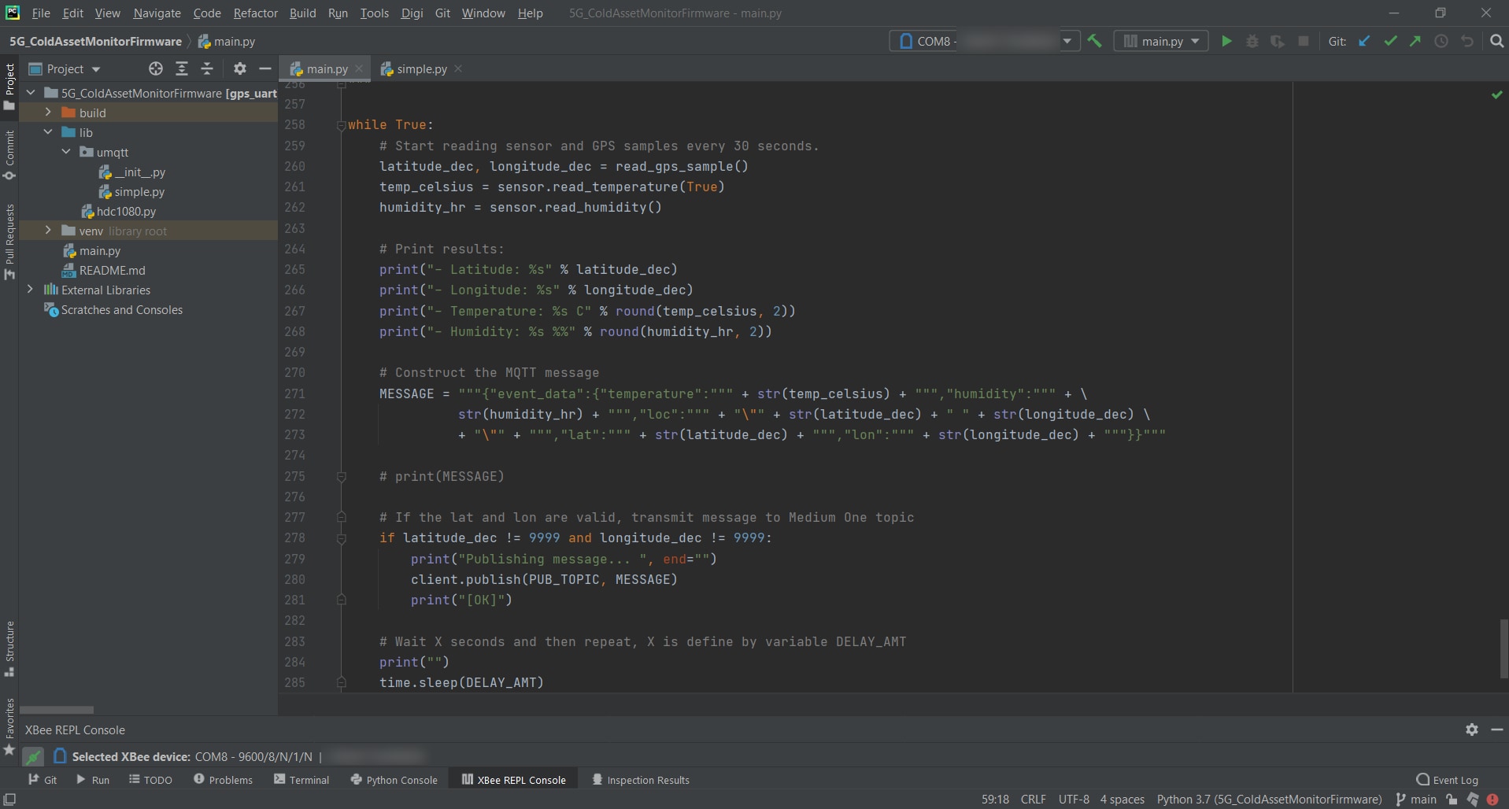This screenshot has width=1509, height=809.
Task: Open the XBee REPL Console settings gear
Action: tap(1471, 730)
